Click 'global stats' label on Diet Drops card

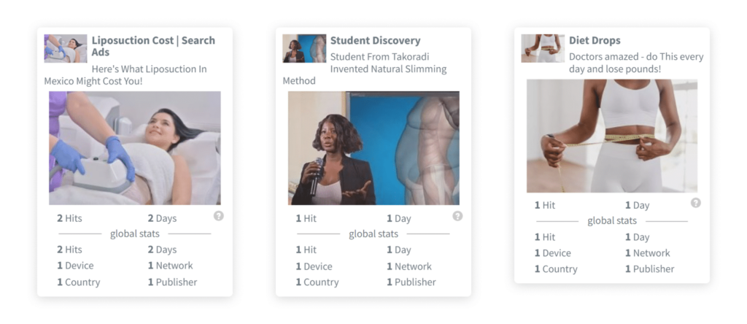pos(612,221)
